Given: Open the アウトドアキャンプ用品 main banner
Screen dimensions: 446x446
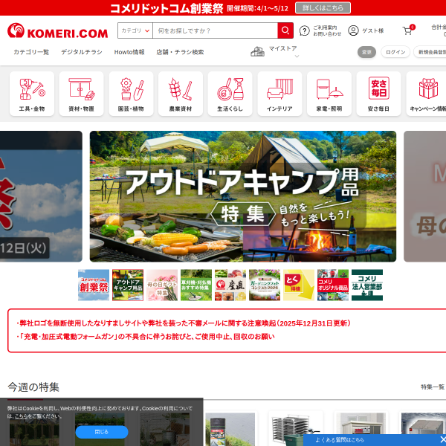Looking at the screenshot, I should click(x=243, y=196).
